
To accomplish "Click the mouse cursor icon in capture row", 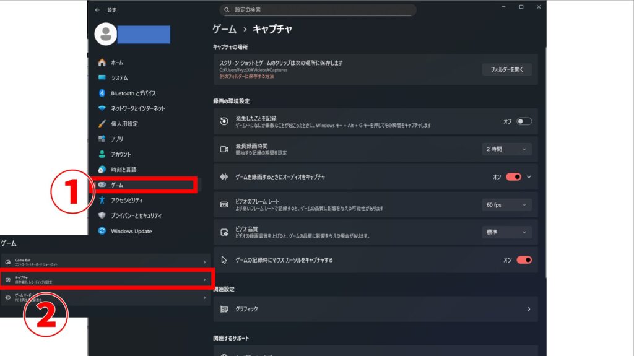I will click(x=224, y=259).
